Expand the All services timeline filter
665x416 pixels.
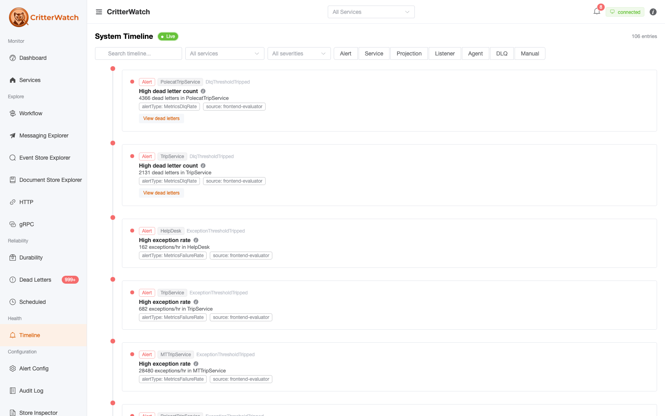pos(225,53)
